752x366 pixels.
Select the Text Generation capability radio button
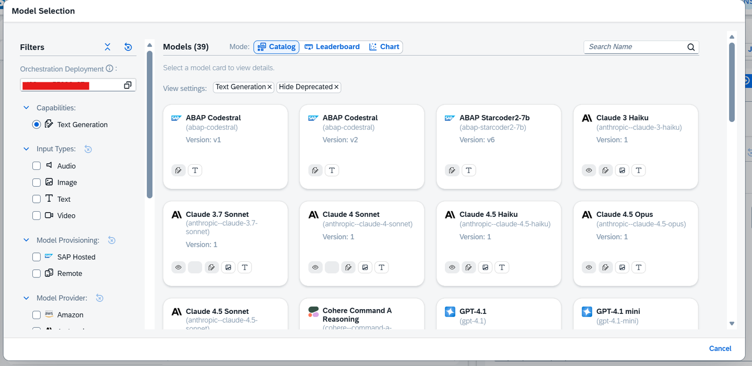point(37,125)
